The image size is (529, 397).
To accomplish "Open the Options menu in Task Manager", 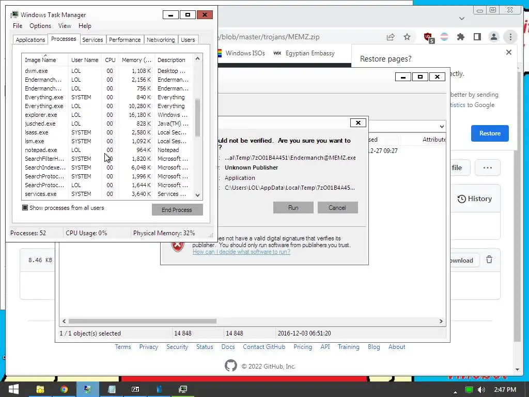I will (40, 26).
